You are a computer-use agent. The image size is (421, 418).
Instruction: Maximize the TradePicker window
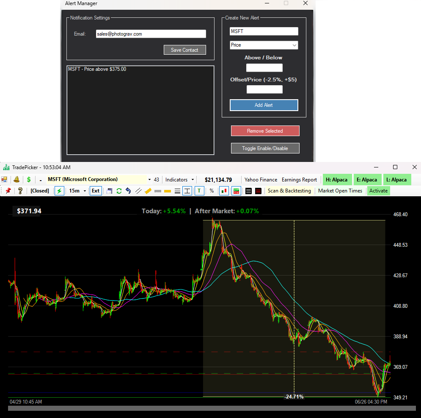395,167
